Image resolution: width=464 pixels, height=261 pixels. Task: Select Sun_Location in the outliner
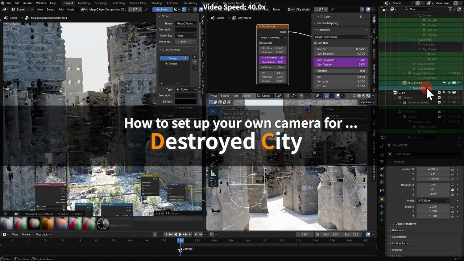coord(426,69)
